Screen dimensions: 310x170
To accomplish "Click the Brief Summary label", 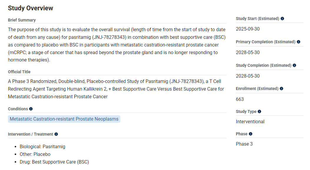I will 22,20.
